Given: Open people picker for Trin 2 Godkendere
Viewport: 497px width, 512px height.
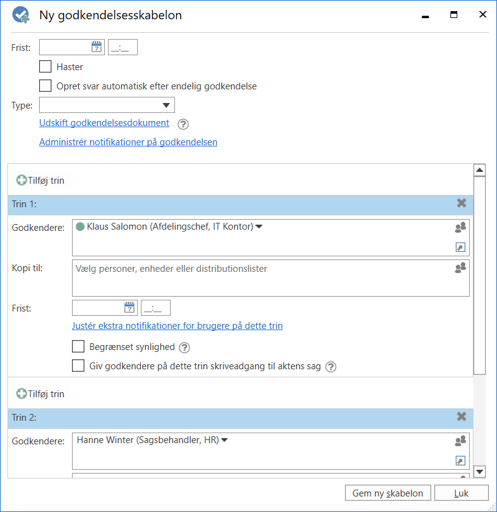Looking at the screenshot, I should click(460, 441).
